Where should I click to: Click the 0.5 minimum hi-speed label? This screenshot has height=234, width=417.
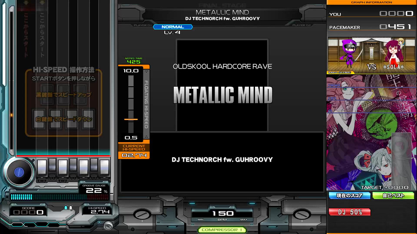click(x=131, y=138)
